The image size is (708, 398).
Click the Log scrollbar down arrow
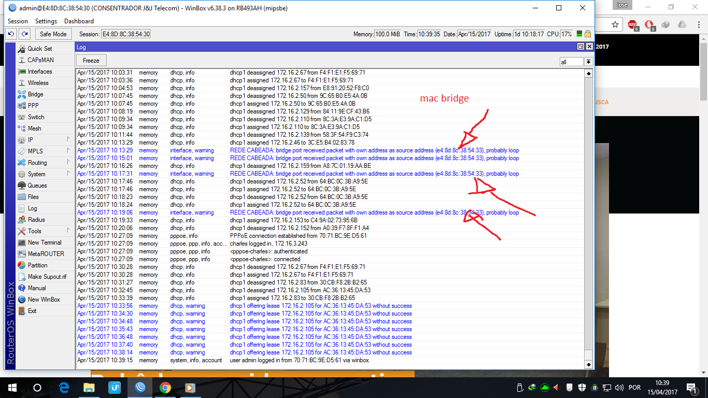tap(588, 364)
